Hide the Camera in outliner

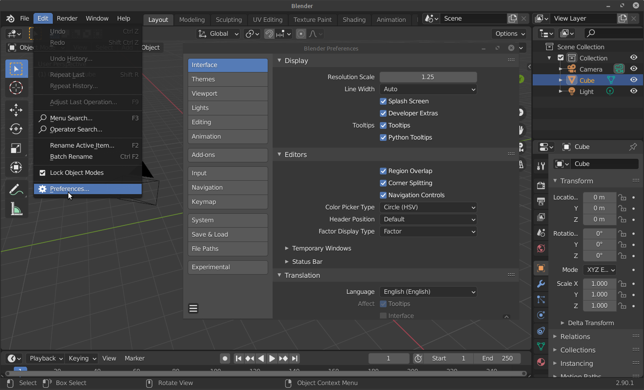click(634, 68)
